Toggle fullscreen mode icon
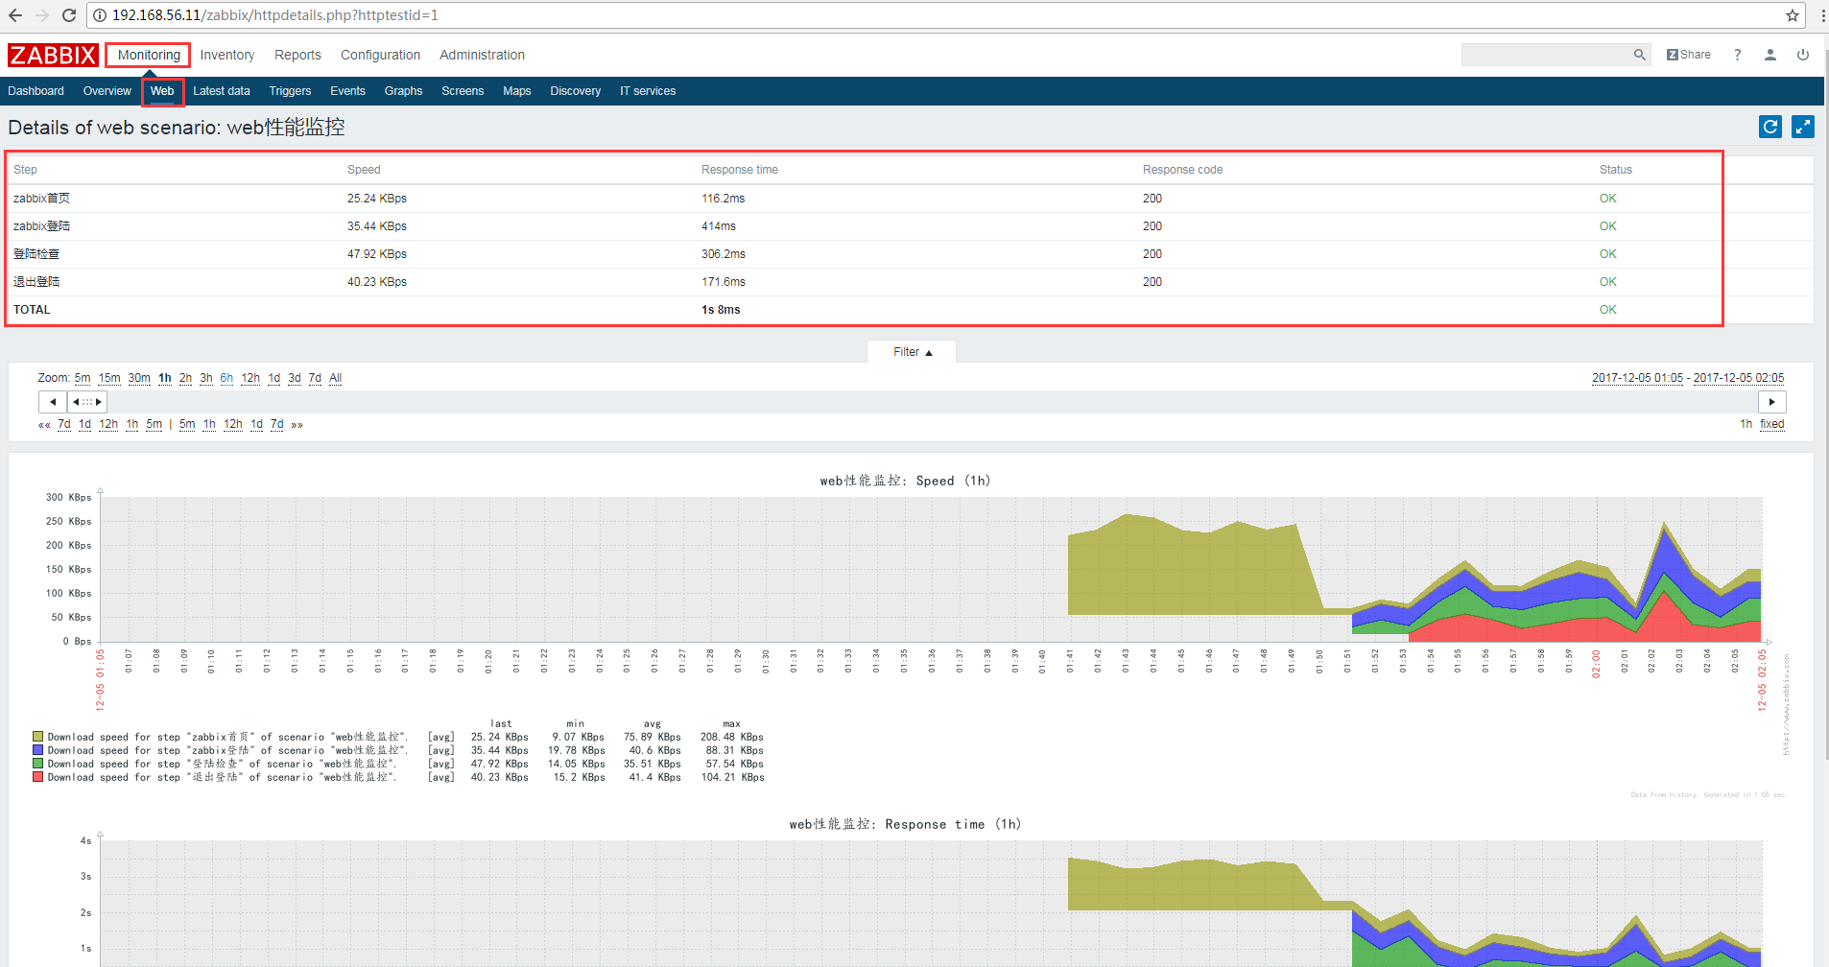 [x=1803, y=127]
